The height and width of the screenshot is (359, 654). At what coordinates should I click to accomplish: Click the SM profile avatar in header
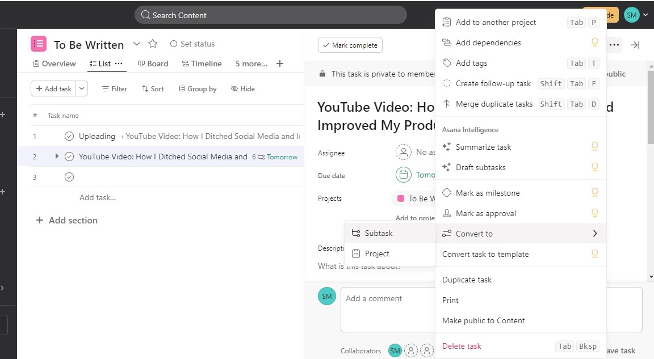click(631, 15)
